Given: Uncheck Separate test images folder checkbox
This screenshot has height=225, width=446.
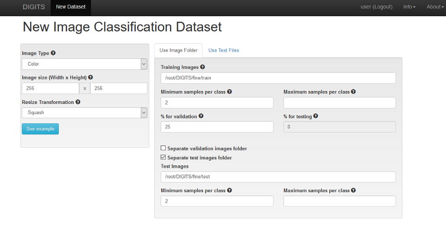Looking at the screenshot, I should point(163,158).
